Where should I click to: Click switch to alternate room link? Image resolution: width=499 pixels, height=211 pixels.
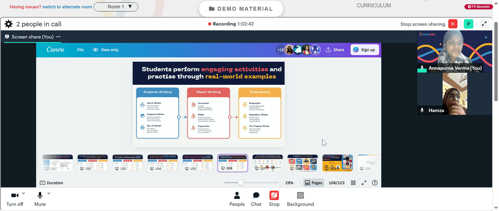point(67,6)
